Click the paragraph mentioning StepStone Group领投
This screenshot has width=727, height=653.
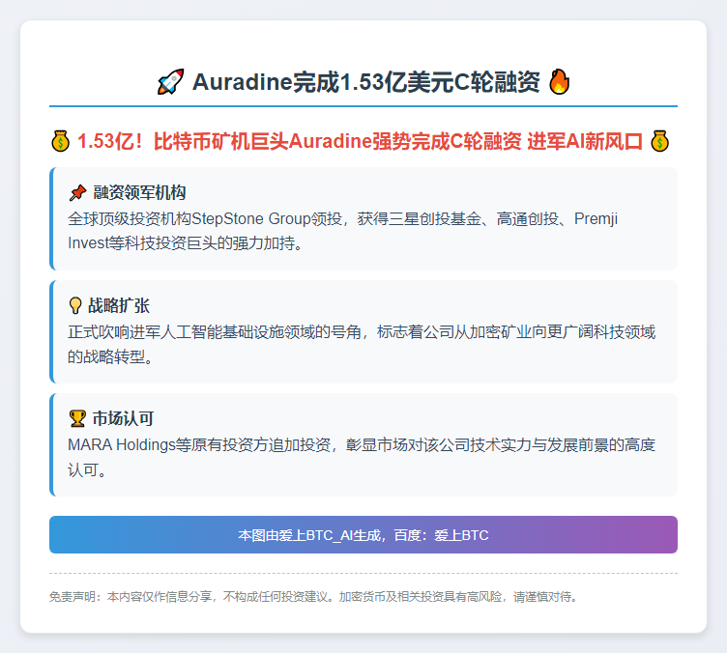coord(342,231)
